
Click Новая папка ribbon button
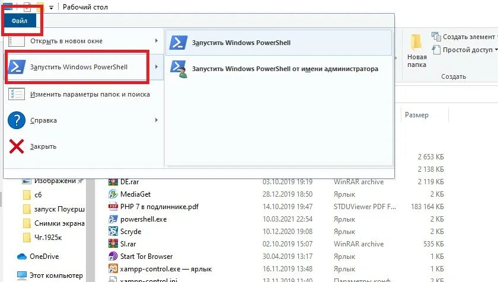click(416, 51)
